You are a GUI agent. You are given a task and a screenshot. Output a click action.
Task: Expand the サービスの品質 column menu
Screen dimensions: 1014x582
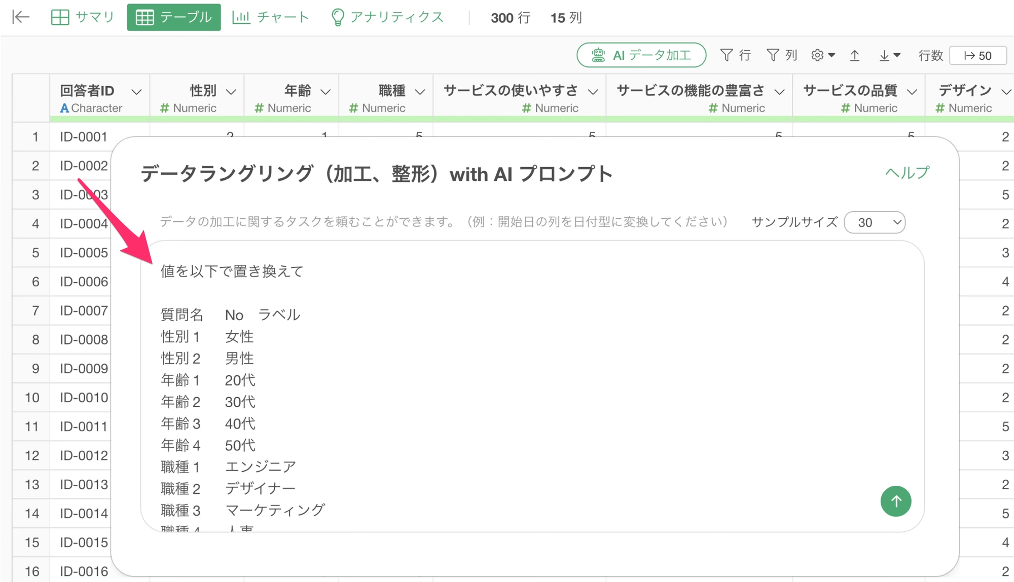(912, 92)
